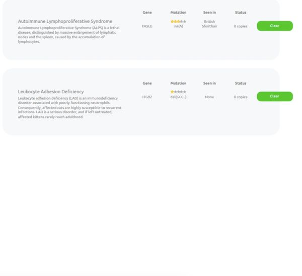
Task: Click the Mutation column header in the LAD card
Action: (x=178, y=83)
